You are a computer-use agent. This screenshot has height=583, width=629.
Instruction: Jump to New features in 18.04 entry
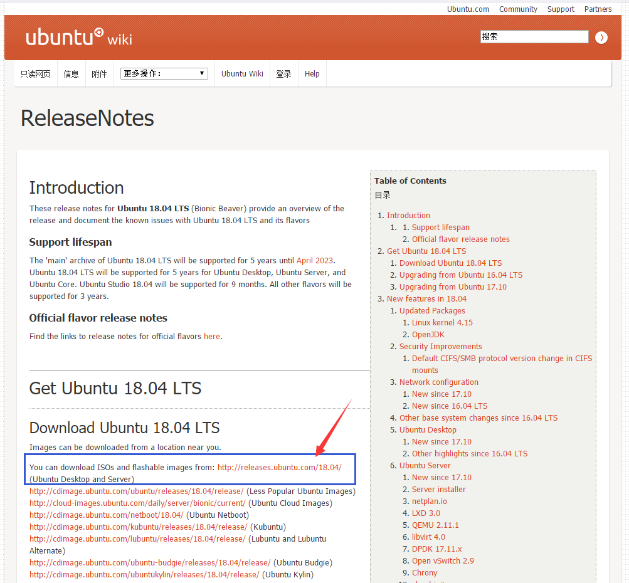tap(426, 299)
